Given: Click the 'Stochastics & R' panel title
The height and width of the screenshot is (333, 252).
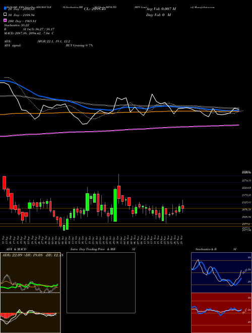Looking at the screenshot, I should click(206, 249).
